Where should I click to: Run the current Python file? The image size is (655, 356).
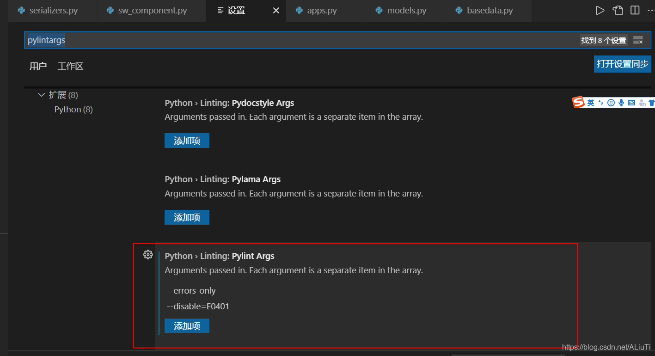600,10
